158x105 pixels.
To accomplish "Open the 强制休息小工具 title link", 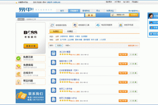I will pos(66,61).
